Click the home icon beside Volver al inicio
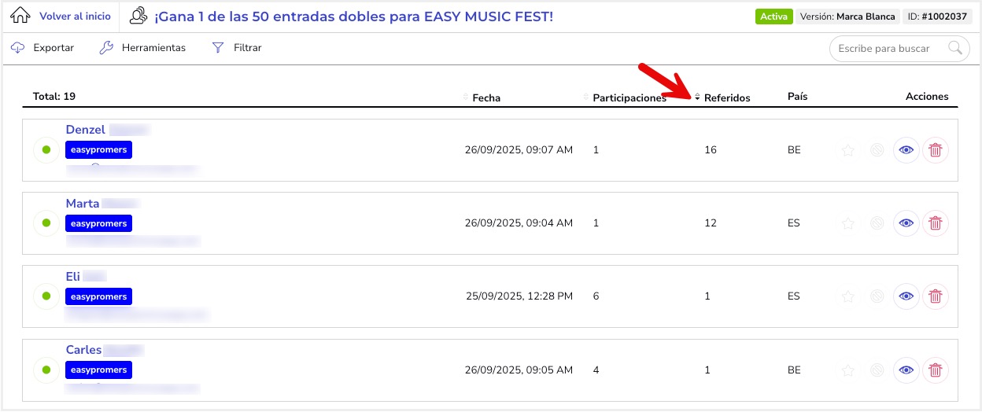The image size is (982, 412). click(x=22, y=17)
